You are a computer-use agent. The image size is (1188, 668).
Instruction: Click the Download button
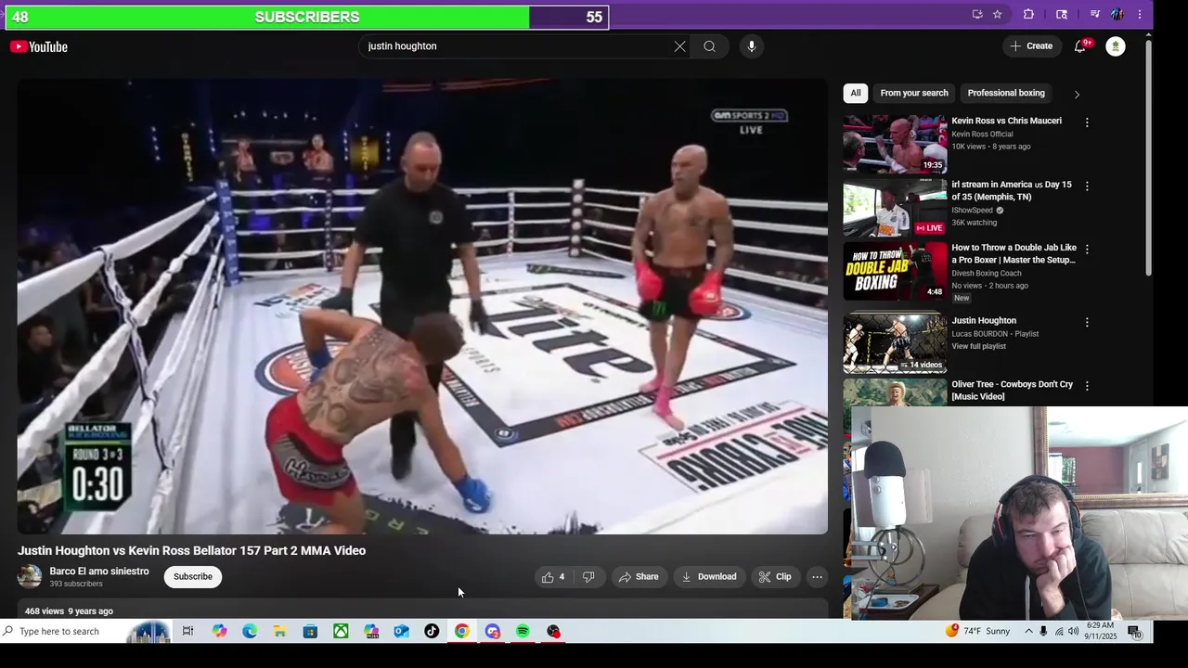click(709, 577)
